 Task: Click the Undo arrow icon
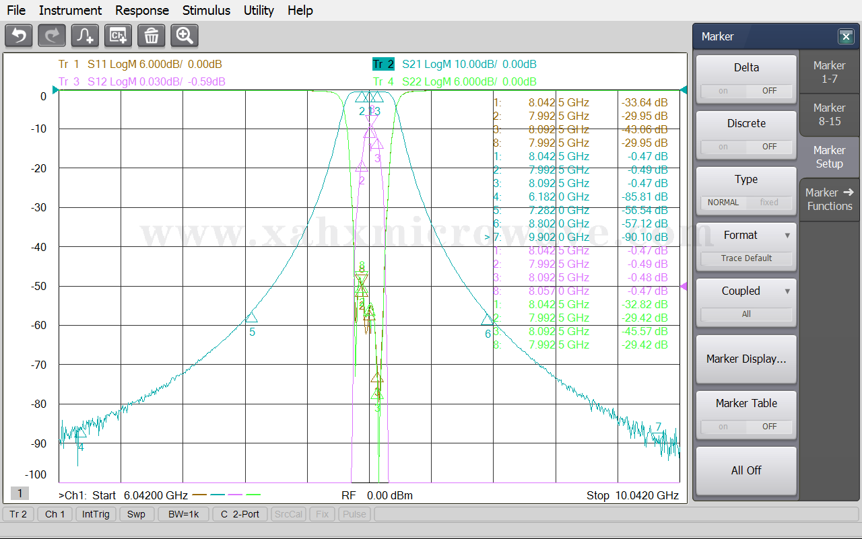click(19, 36)
